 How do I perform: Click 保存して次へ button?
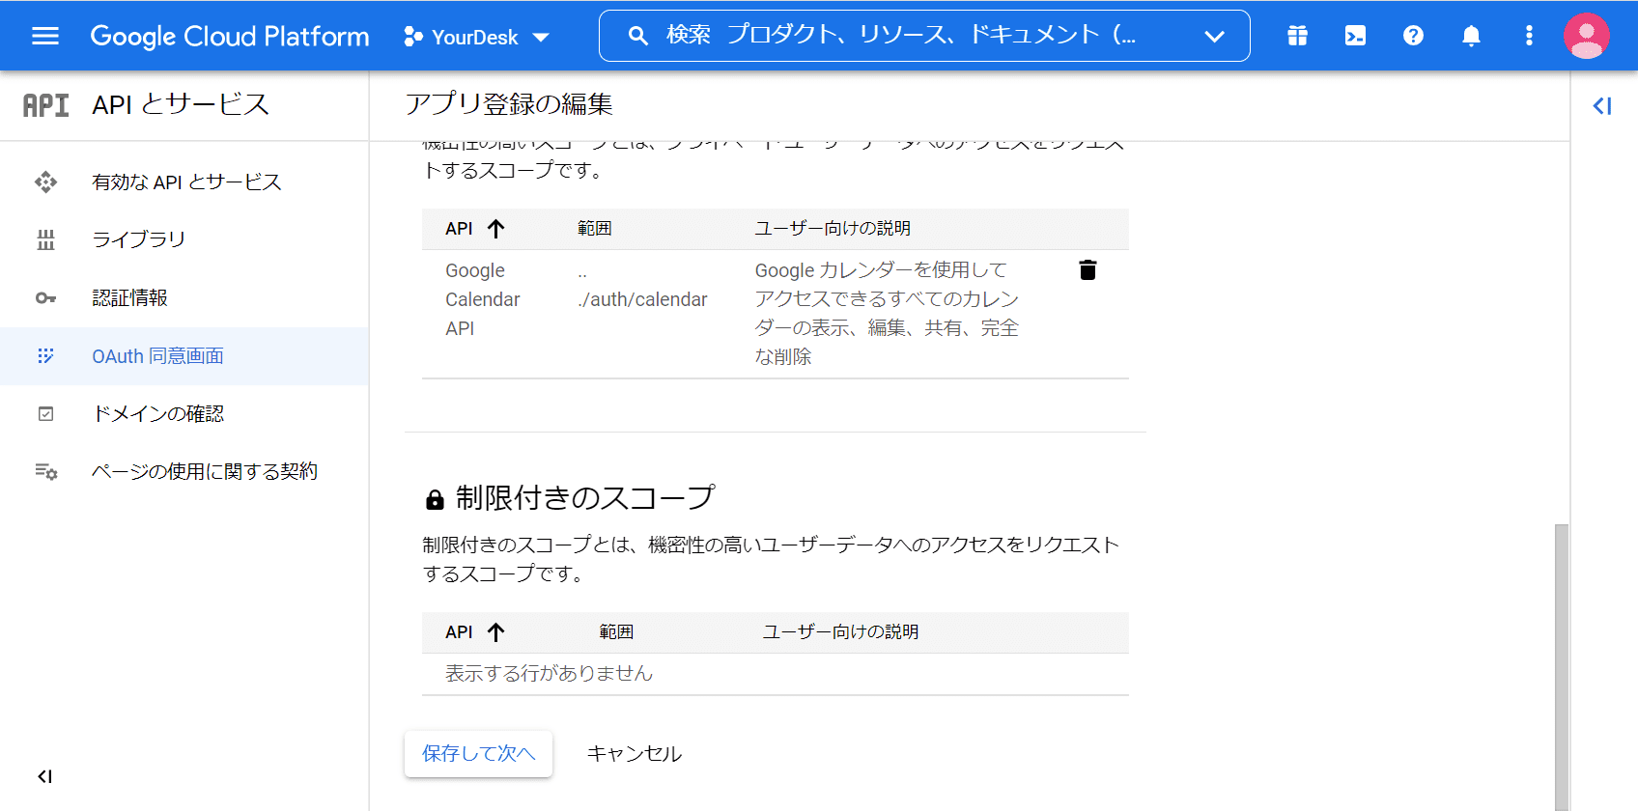point(478,753)
